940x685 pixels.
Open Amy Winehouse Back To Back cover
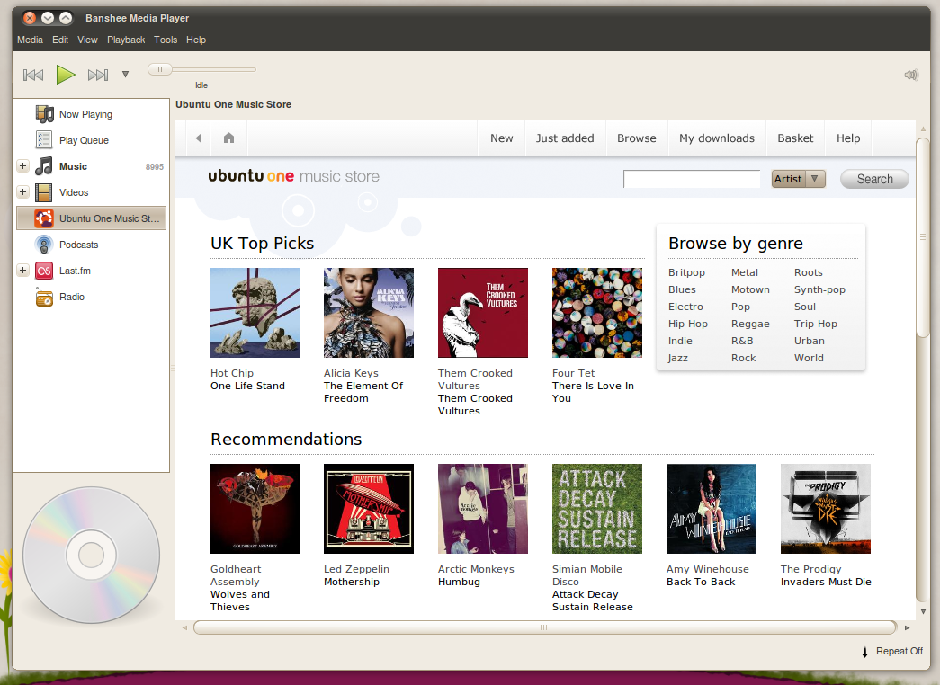(712, 509)
